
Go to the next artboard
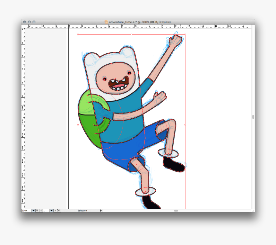(x=55, y=211)
